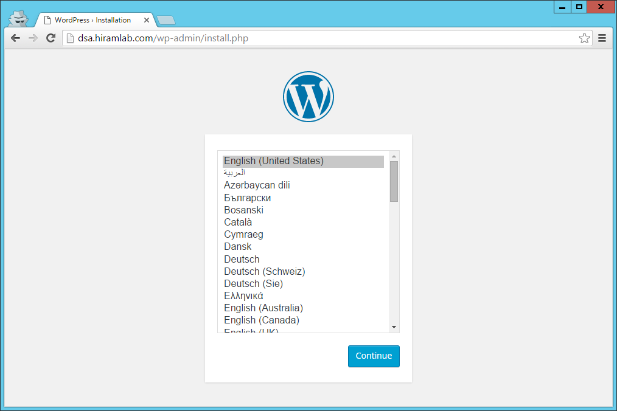Click the incognito spy icon
Screen dimensions: 617x411
(x=18, y=18)
